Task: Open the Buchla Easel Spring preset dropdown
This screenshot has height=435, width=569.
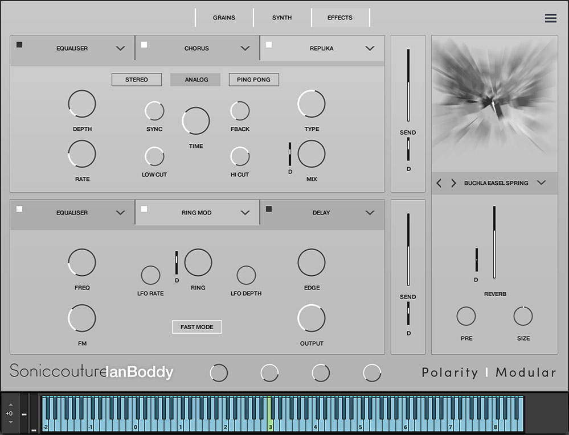Action: click(x=541, y=183)
